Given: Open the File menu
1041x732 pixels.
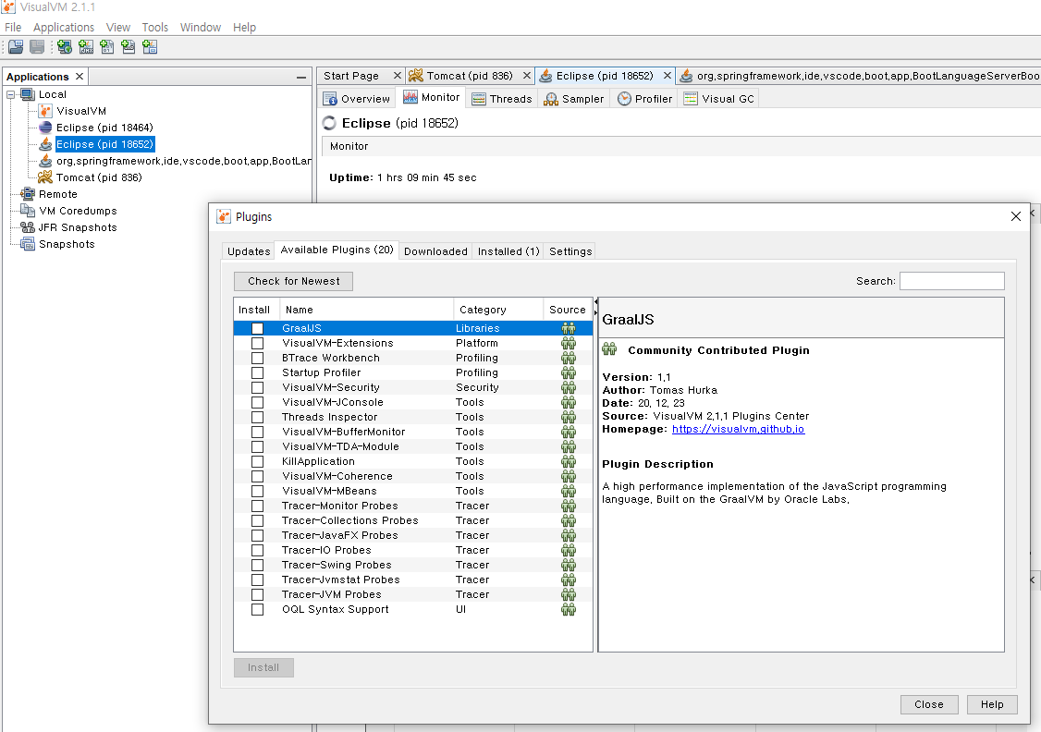Looking at the screenshot, I should 13,27.
